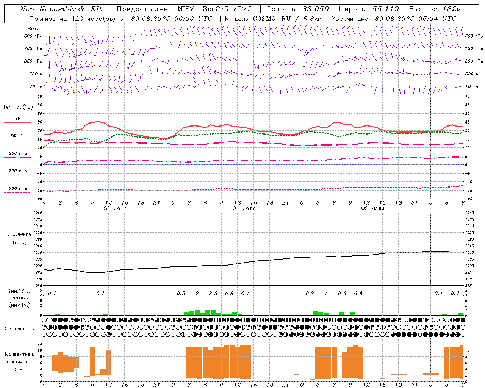Click the 2.3 precipitation value
The image size is (485, 388).
213,294
